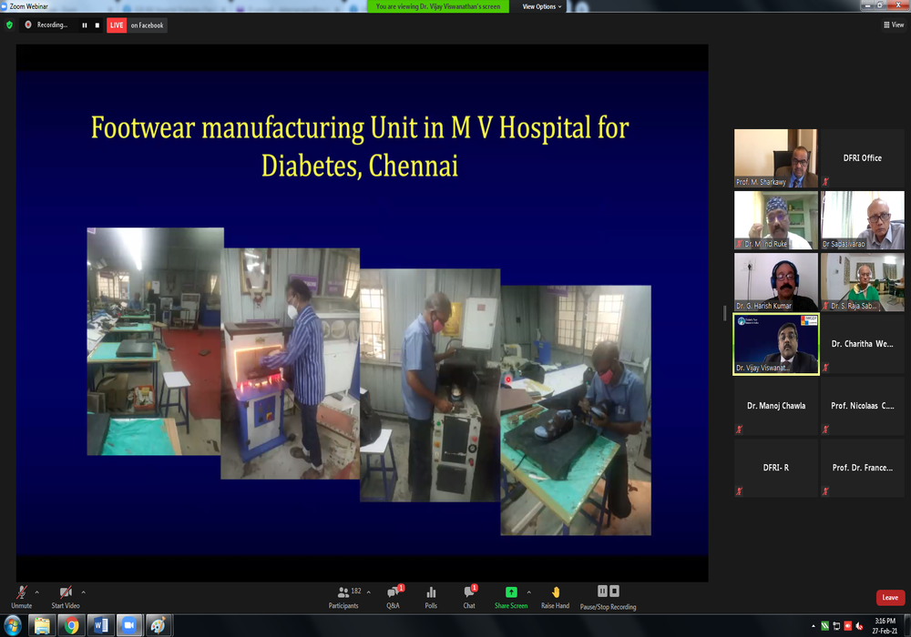This screenshot has height=637, width=911.
Task: Click the LIVE on Facebook indicator
Action: [x=137, y=25]
